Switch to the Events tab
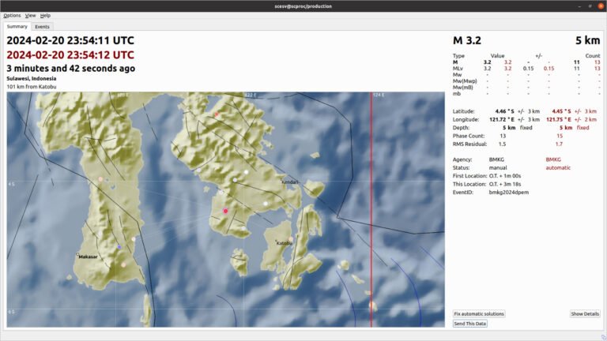Viewport: 607px width, 341px height. click(x=42, y=27)
